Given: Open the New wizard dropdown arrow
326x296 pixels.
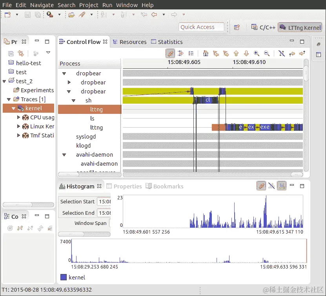Looking at the screenshot, I should pyautogui.click(x=17, y=15).
